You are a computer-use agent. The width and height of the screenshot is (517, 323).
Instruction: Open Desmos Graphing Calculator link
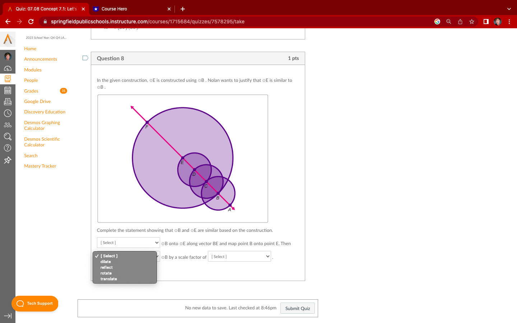click(x=42, y=126)
